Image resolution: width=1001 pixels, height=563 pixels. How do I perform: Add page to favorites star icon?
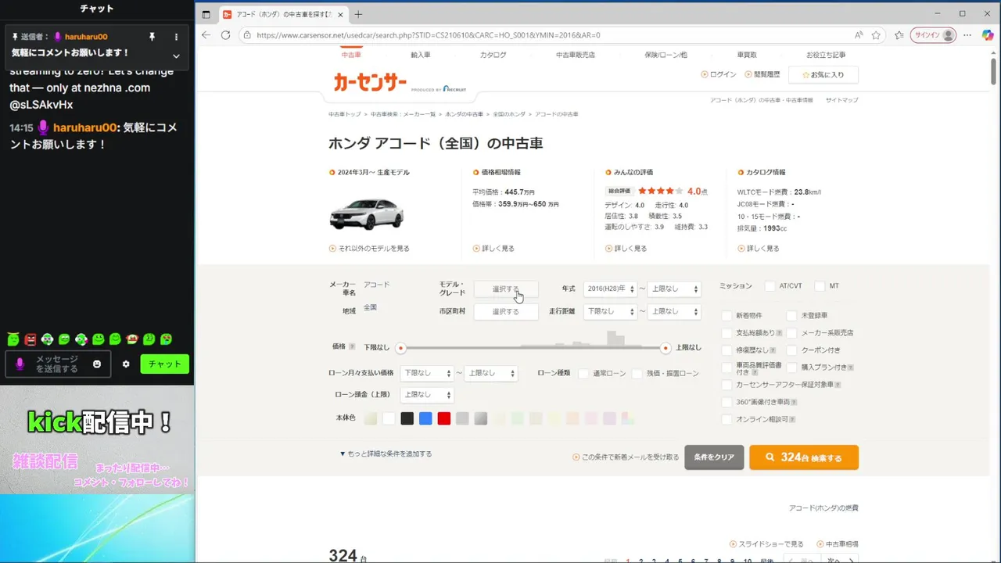click(x=876, y=35)
